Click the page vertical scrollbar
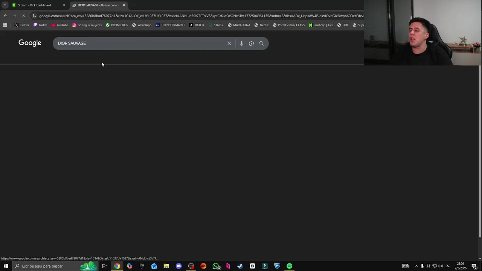 480,151
